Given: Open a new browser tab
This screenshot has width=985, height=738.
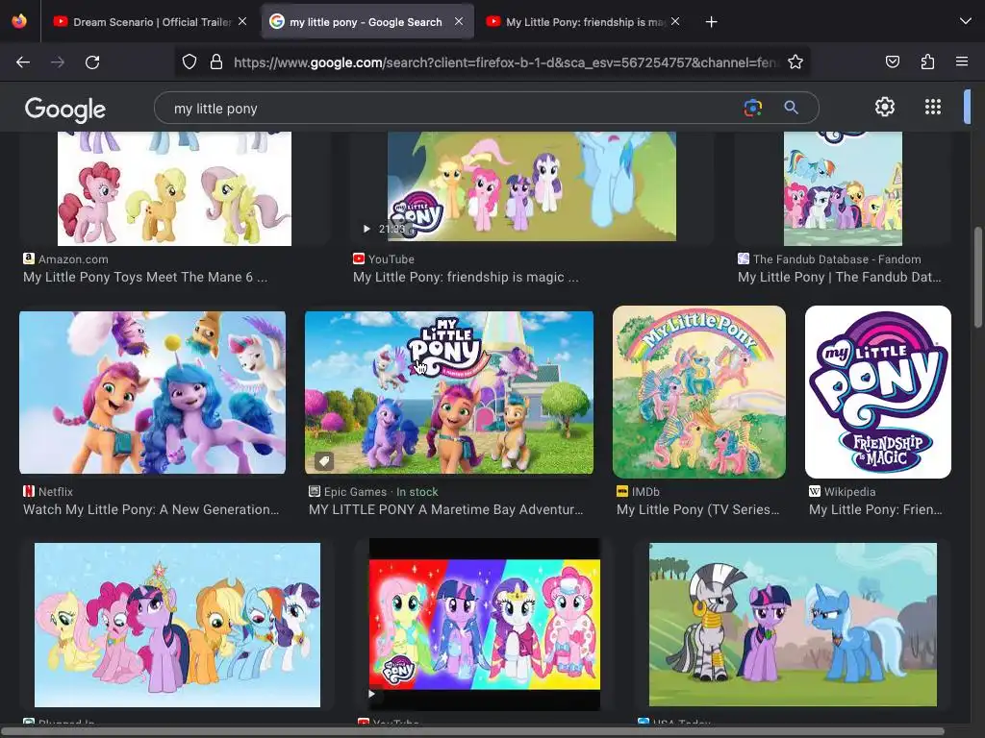Looking at the screenshot, I should click(711, 22).
